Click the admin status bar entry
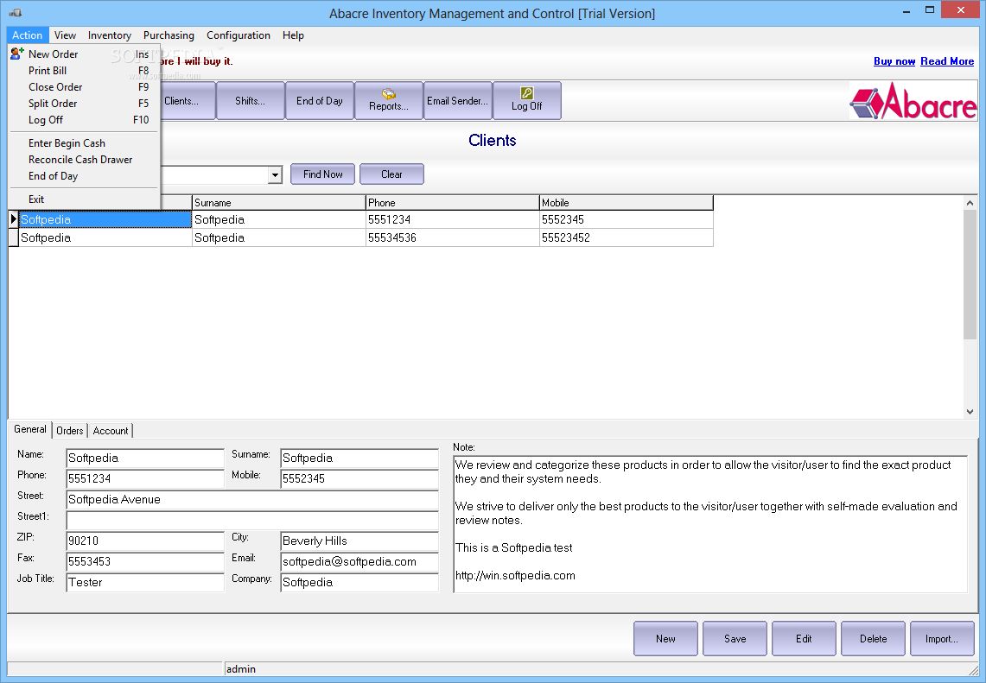Viewport: 986px width, 683px height. point(241,669)
